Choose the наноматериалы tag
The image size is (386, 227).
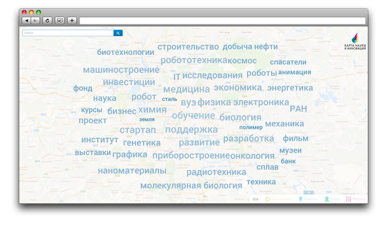point(132,171)
